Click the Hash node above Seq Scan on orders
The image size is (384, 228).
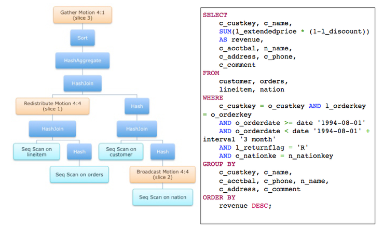[x=79, y=151]
